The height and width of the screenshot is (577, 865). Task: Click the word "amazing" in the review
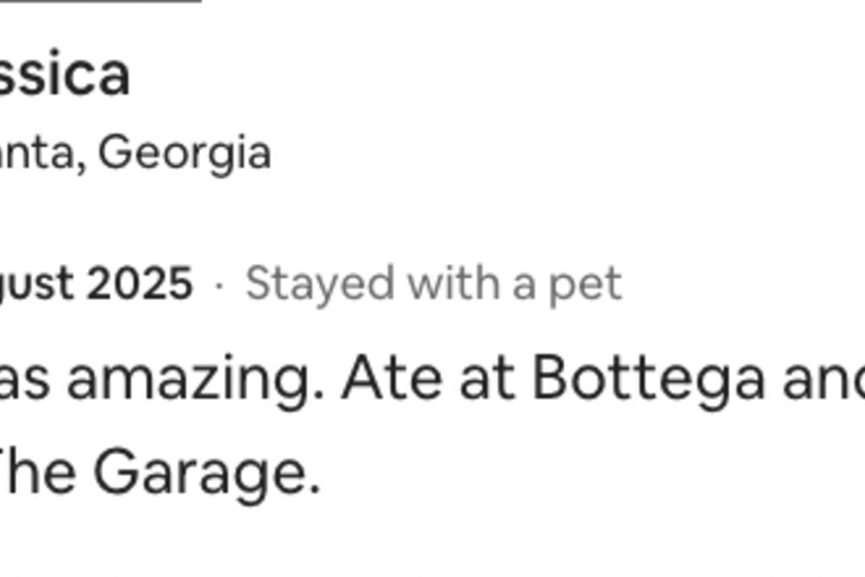pos(195,379)
